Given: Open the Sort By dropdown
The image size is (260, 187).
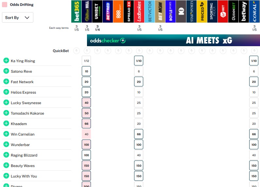Looking at the screenshot, I should point(18,18).
